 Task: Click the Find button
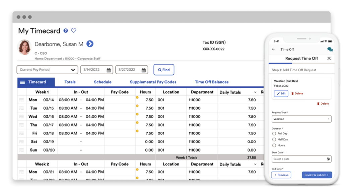click(164, 70)
